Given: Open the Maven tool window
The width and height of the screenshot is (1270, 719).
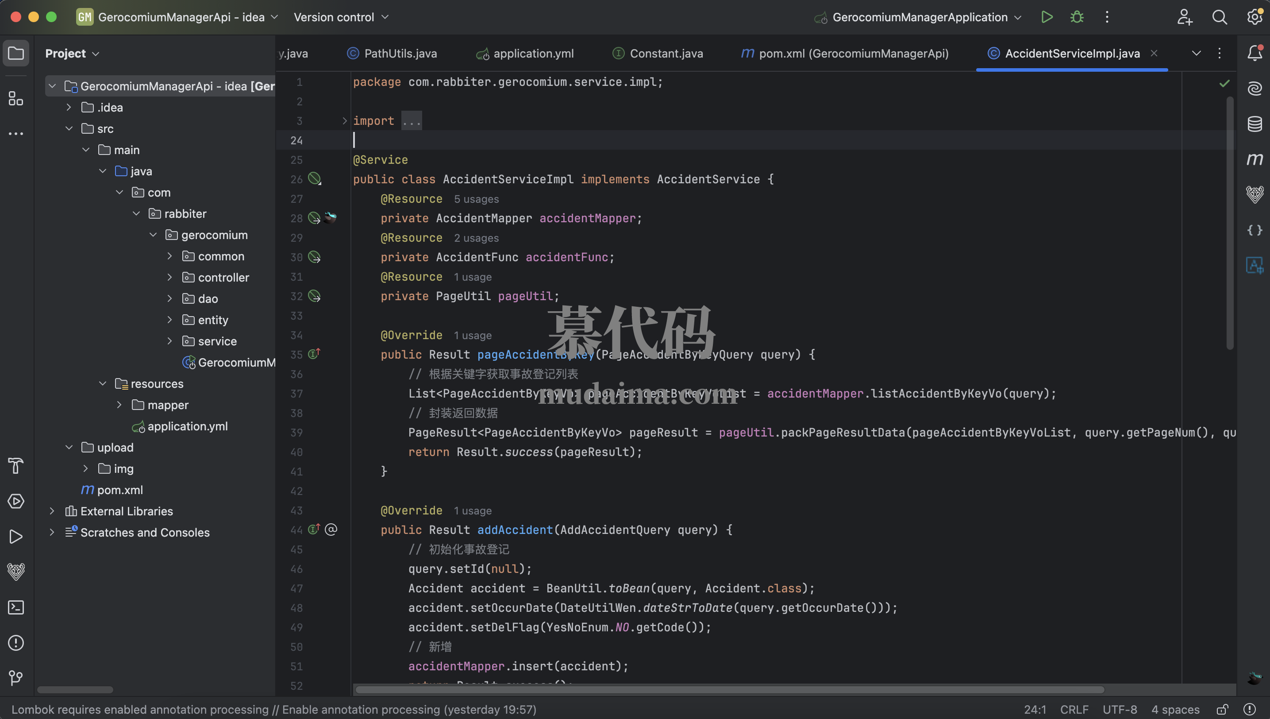Looking at the screenshot, I should coord(1254,159).
